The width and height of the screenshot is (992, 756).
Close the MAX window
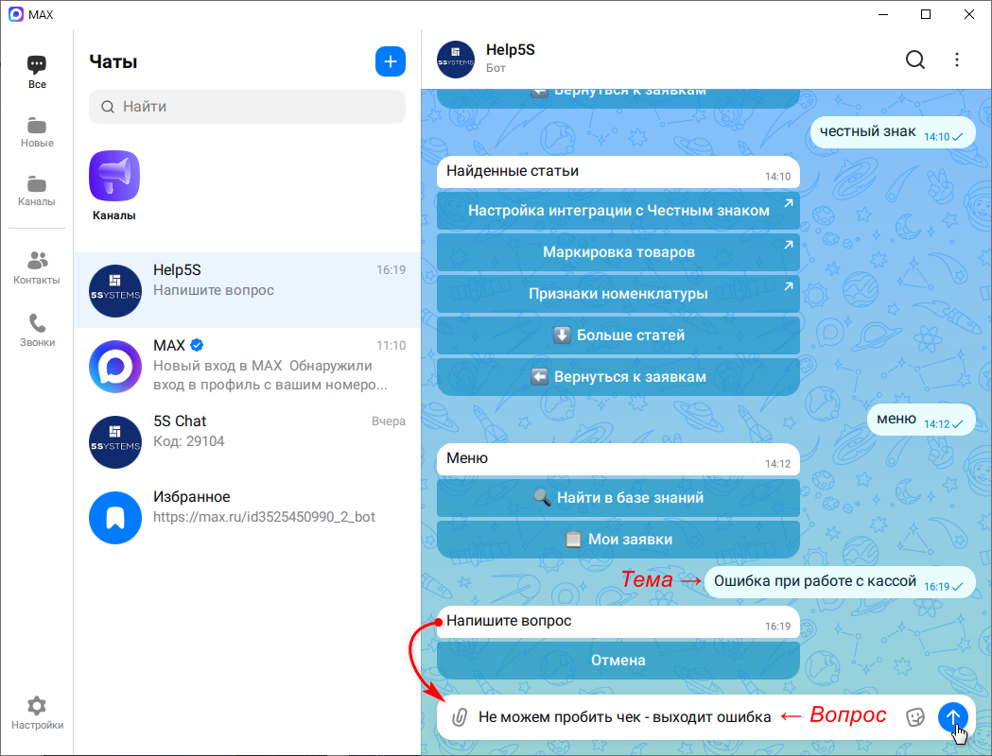pos(968,14)
